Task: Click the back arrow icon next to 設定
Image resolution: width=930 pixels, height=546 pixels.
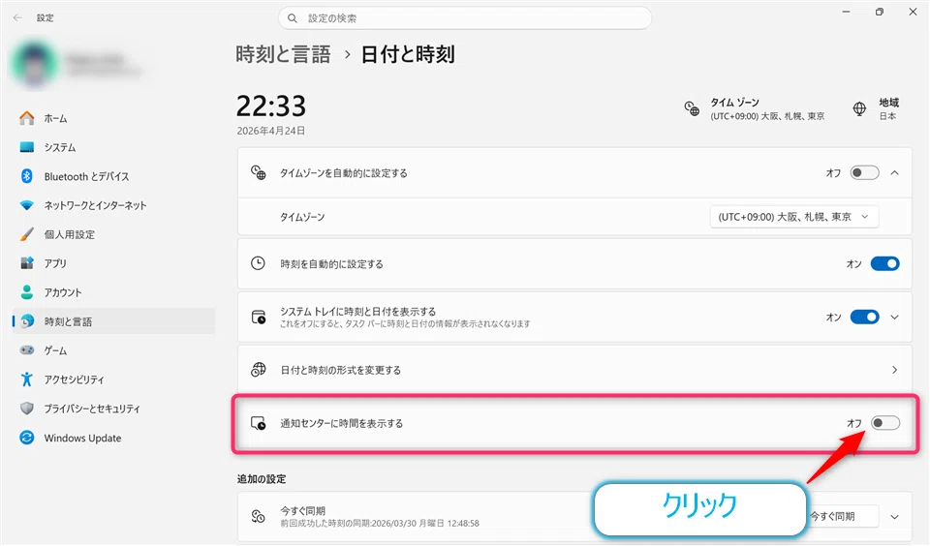Action: (x=17, y=17)
